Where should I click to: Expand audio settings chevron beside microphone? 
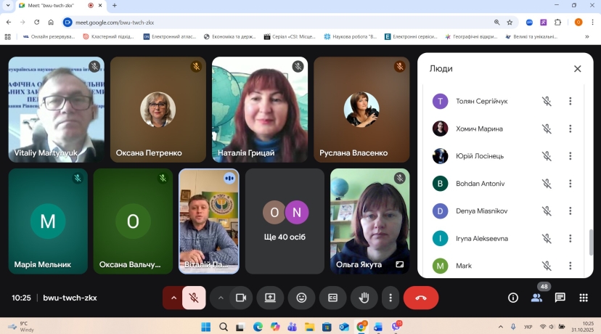click(x=173, y=298)
